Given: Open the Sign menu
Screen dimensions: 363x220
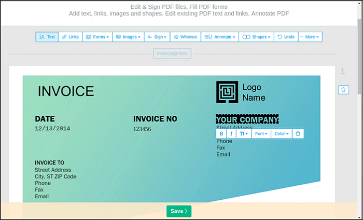Looking at the screenshot, I should click(x=157, y=37).
